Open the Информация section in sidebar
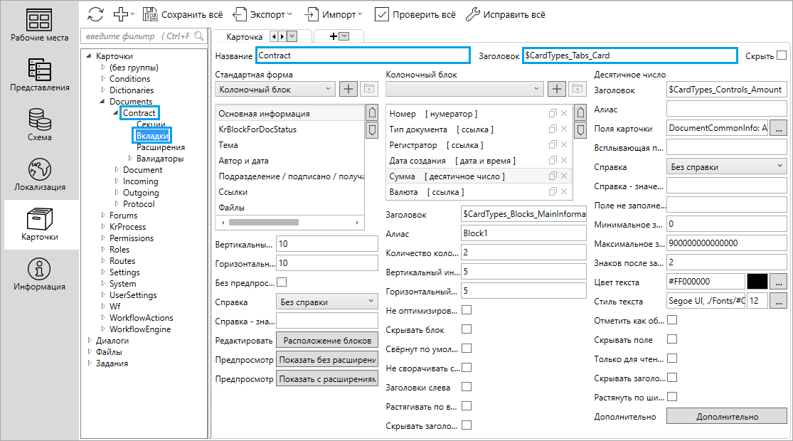Screen dimensions: 793x441 pyautogui.click(x=40, y=274)
